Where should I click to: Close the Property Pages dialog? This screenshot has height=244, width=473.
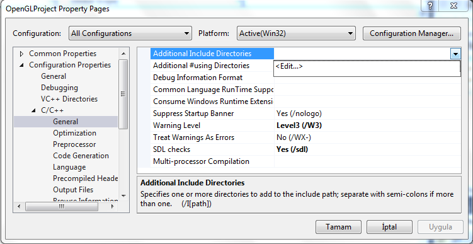pyautogui.click(x=453, y=5)
